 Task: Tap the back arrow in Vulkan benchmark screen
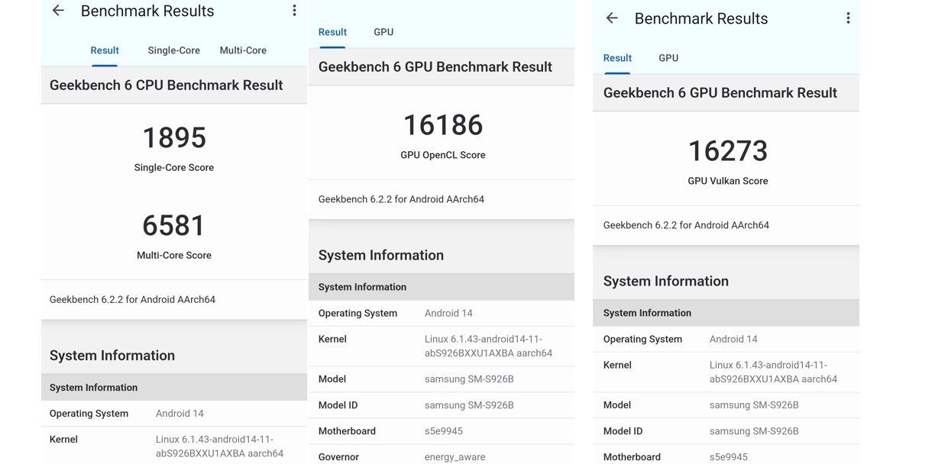612,18
